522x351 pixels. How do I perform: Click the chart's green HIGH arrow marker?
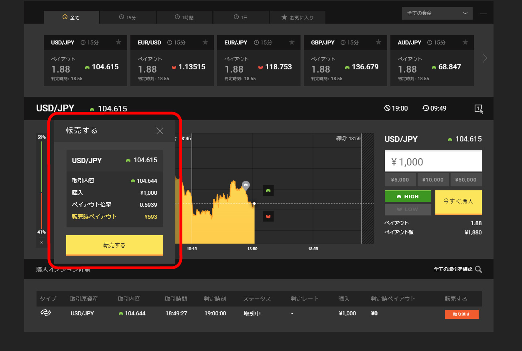pyautogui.click(x=268, y=191)
